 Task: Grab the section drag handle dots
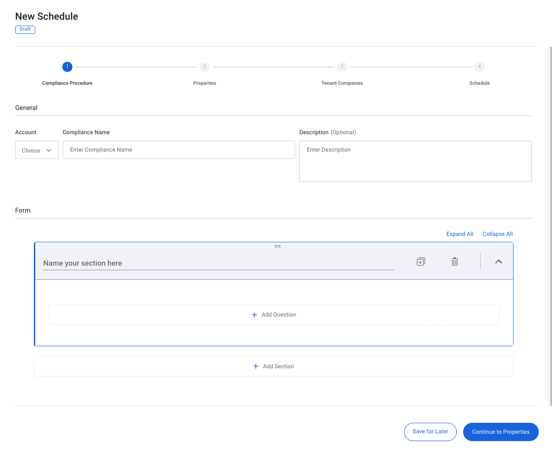point(278,246)
